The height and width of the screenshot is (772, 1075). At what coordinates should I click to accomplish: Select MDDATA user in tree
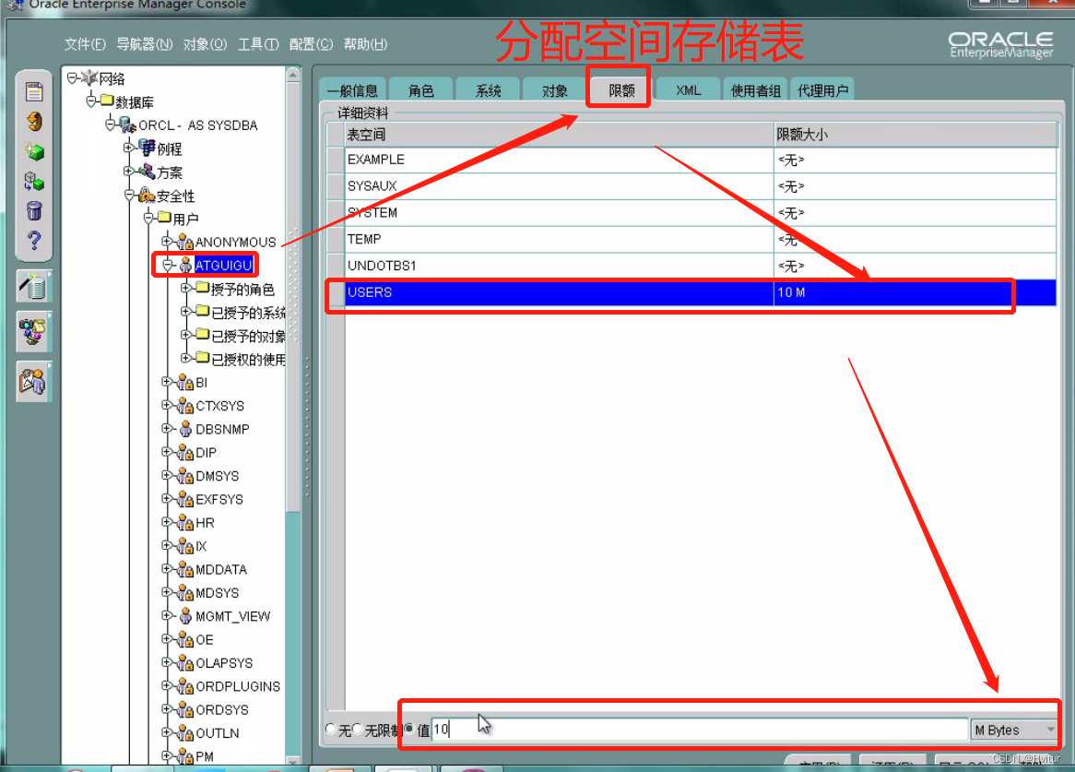(x=220, y=570)
